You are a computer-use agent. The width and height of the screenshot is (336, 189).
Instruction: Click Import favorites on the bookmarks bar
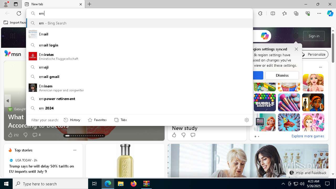[15, 23]
